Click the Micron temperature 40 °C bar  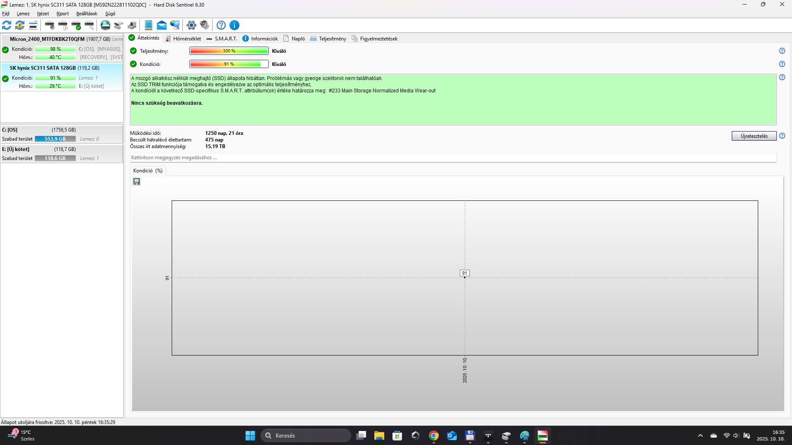55,57
